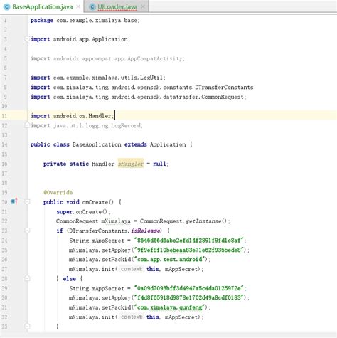337x338 pixels.
Task: Click the DTransferConstants import statement
Action: pos(143,88)
